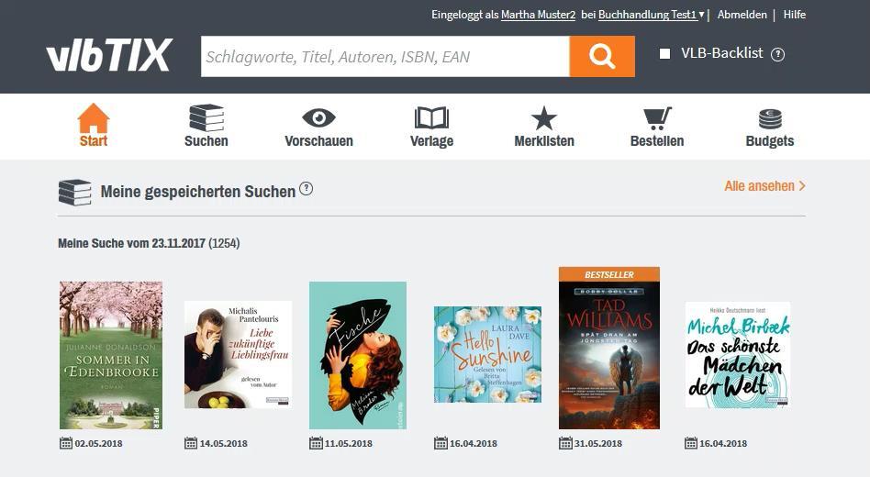Image resolution: width=870 pixels, height=477 pixels.
Task: Open Suchen book stack icon
Action: pyautogui.click(x=206, y=117)
